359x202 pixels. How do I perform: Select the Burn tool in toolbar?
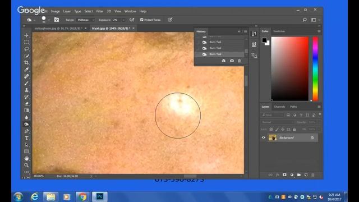[26, 124]
